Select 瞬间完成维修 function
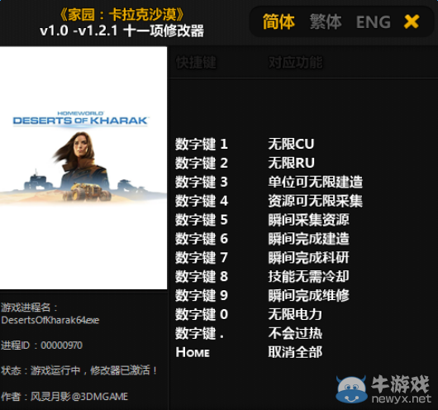Viewport: 438px width, 410px height. click(309, 295)
